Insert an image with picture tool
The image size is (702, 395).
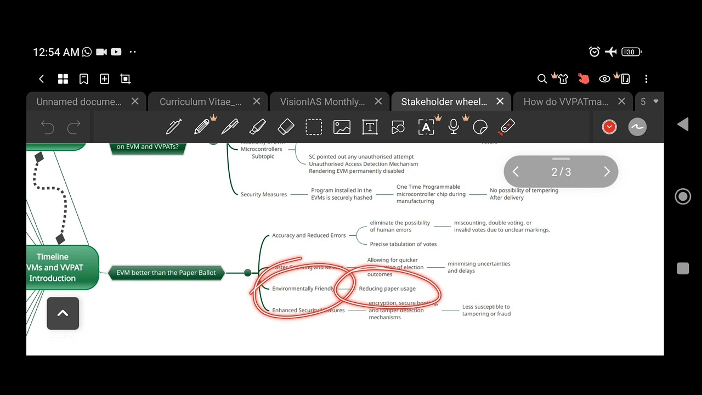click(342, 127)
